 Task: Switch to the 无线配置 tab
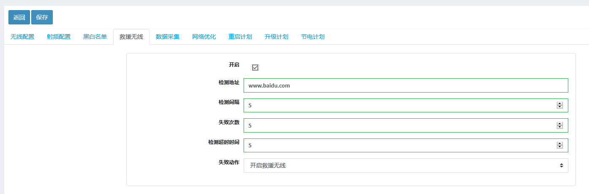coord(22,37)
